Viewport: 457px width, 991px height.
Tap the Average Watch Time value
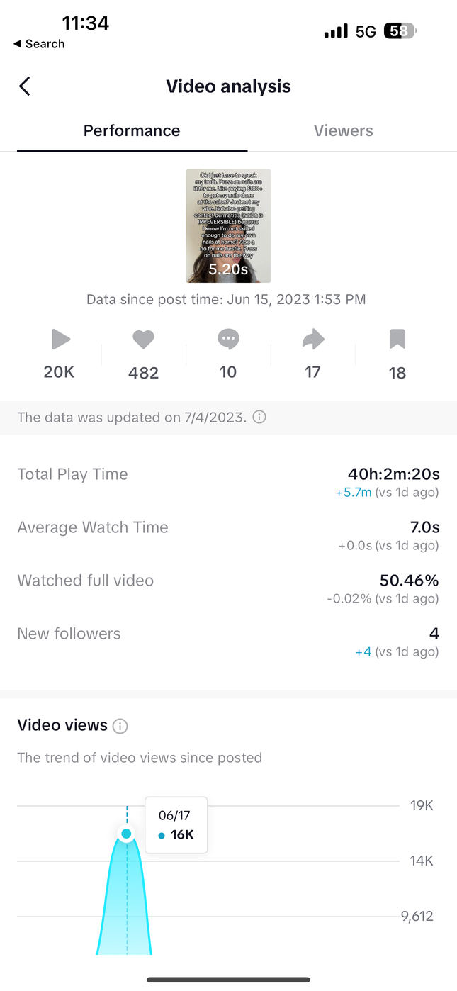pos(425,527)
